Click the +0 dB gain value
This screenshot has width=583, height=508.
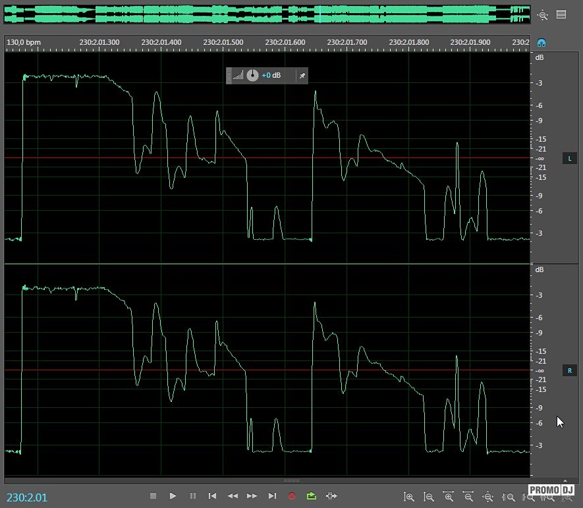(x=271, y=76)
